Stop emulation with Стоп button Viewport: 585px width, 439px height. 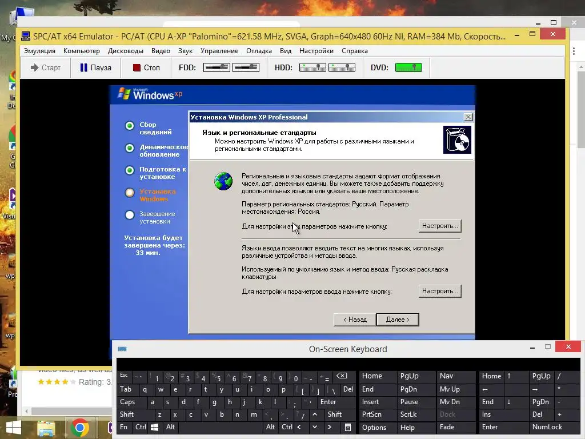point(146,67)
